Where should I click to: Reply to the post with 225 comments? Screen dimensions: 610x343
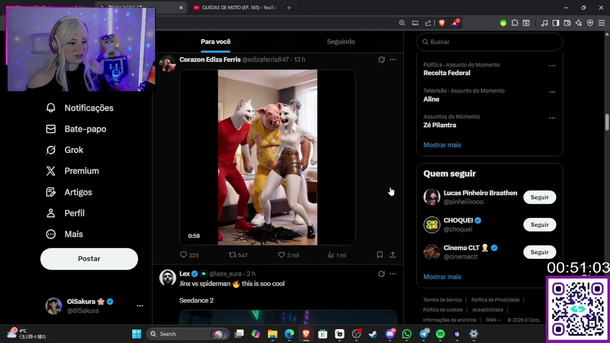click(x=189, y=255)
